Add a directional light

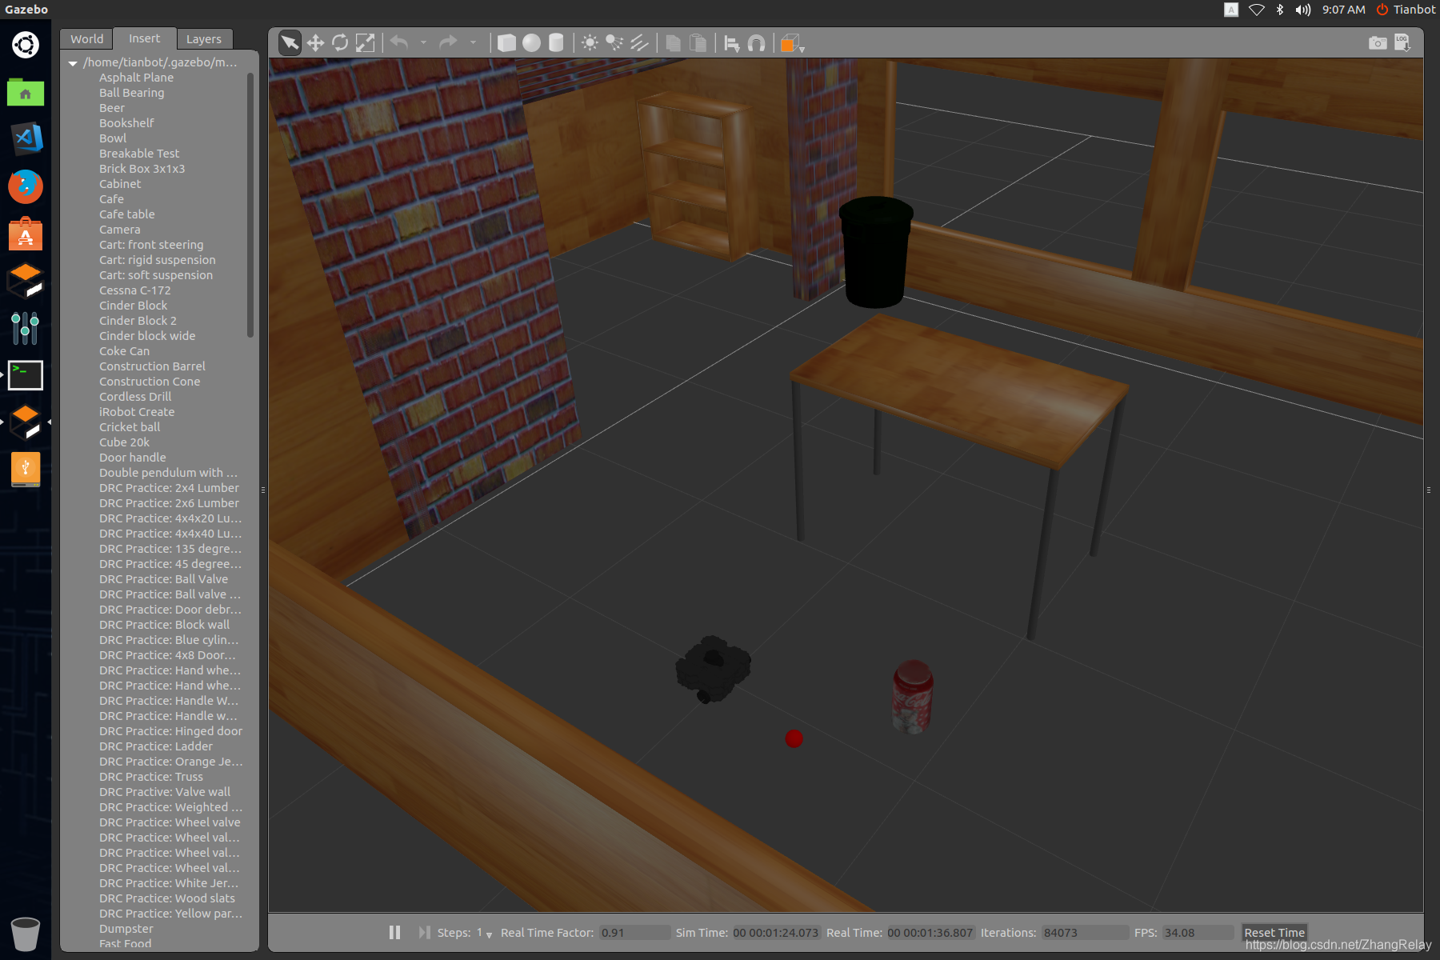(x=639, y=42)
